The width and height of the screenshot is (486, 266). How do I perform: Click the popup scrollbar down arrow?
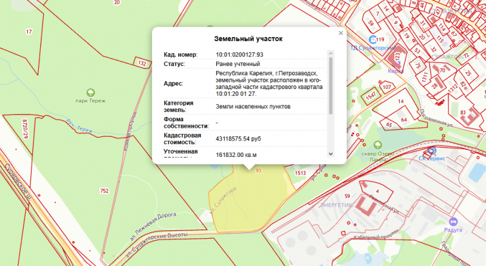pyautogui.click(x=330, y=154)
